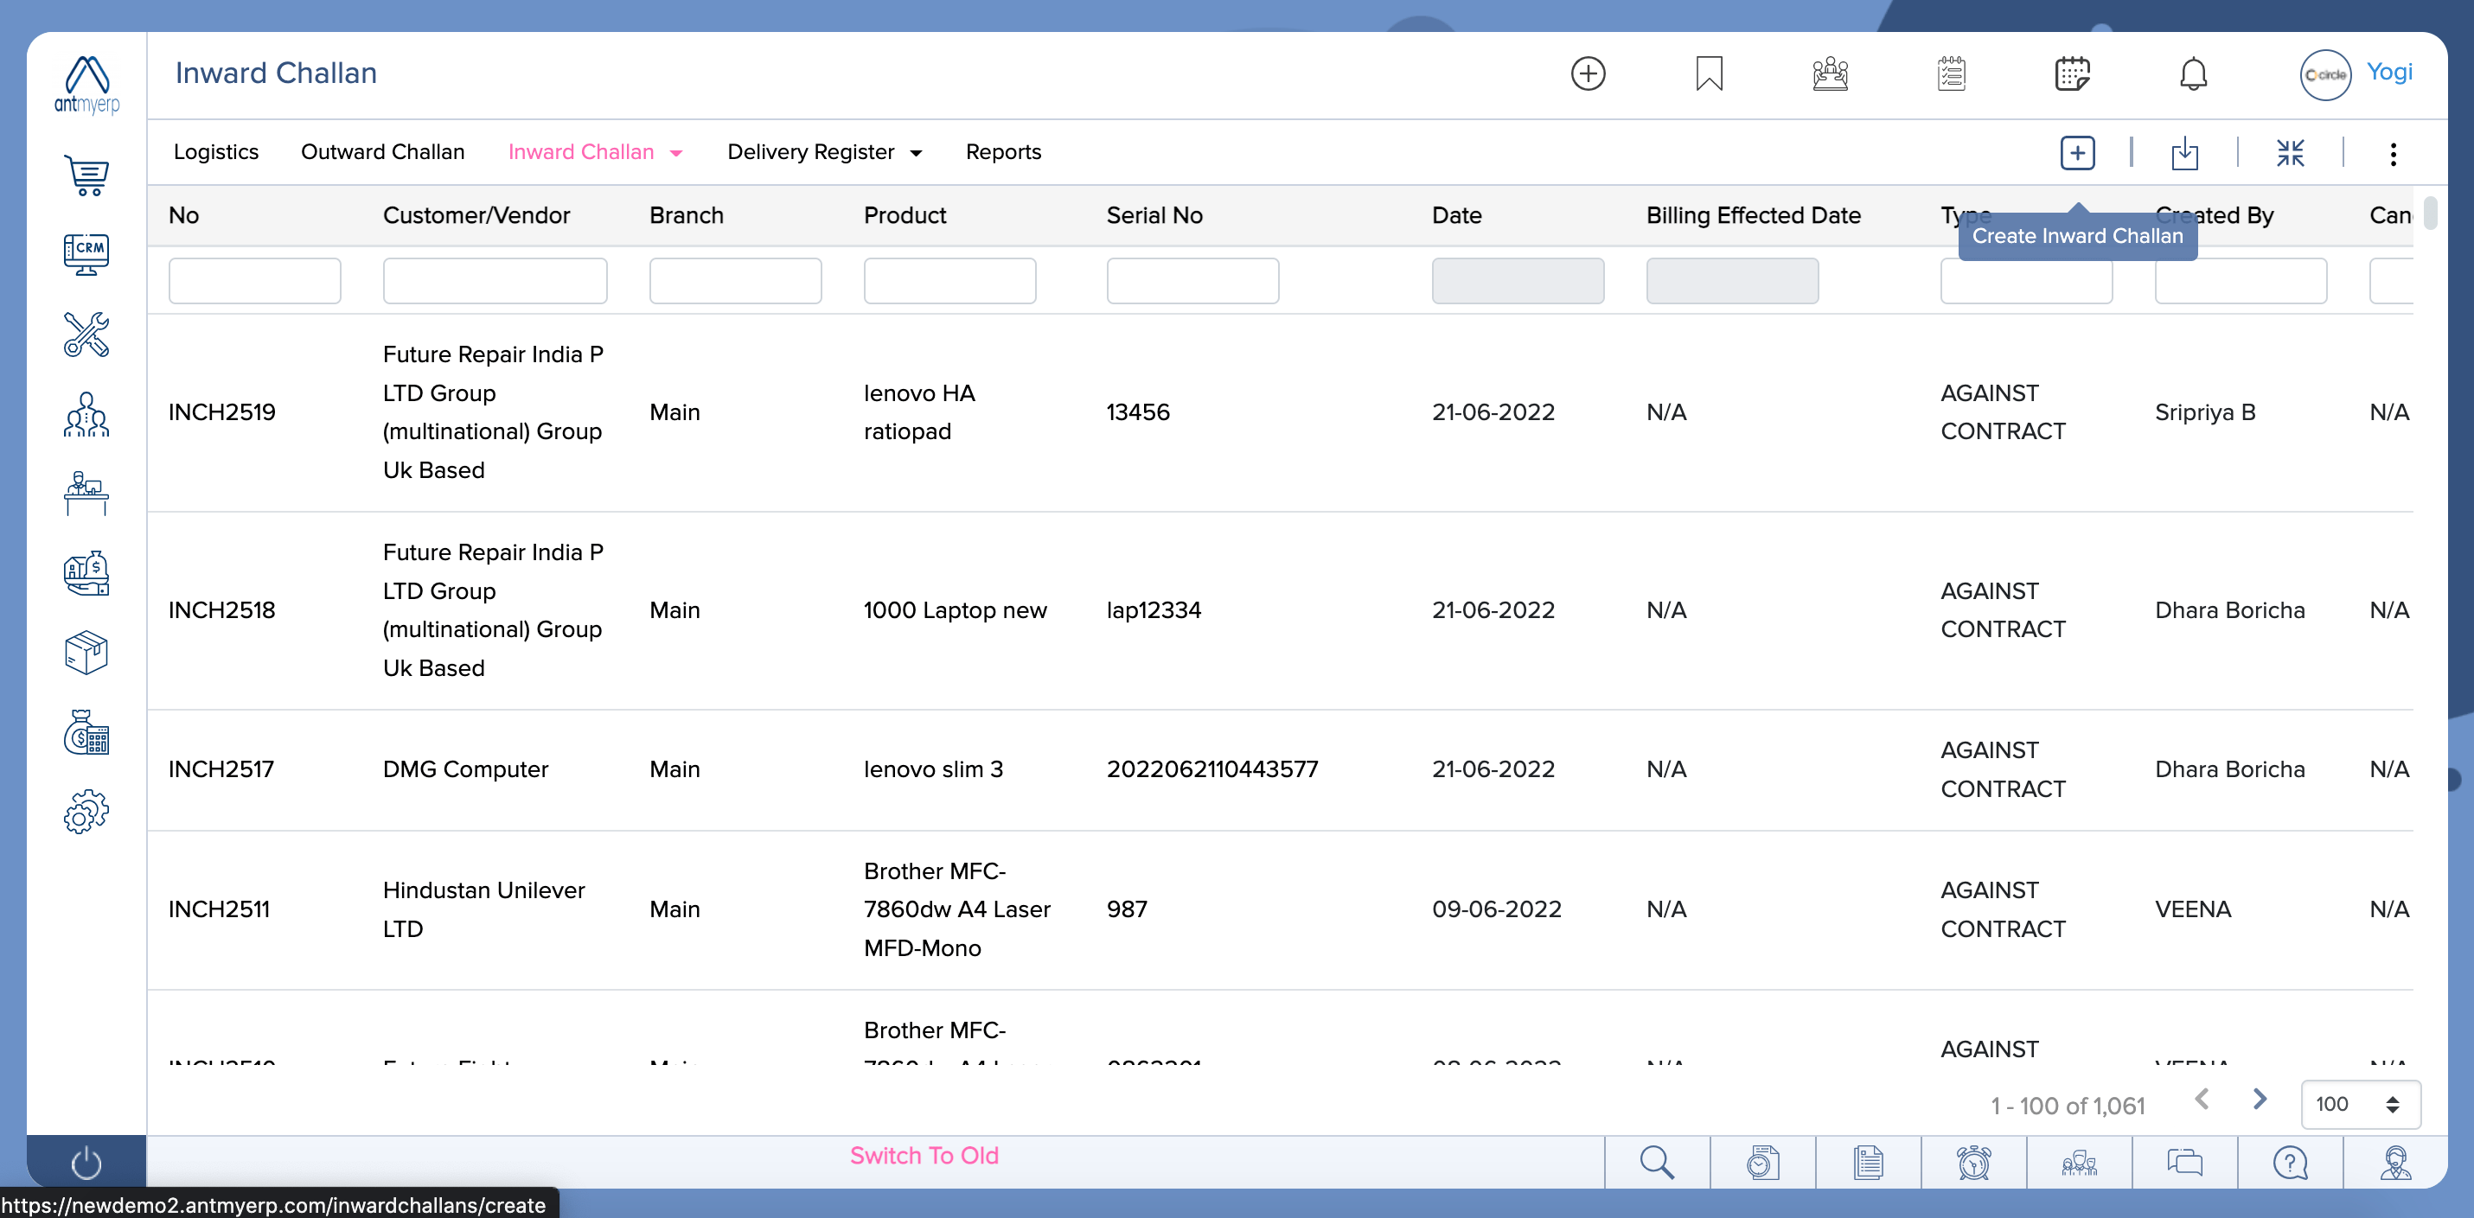Open the shopping cart sidebar module

86,175
